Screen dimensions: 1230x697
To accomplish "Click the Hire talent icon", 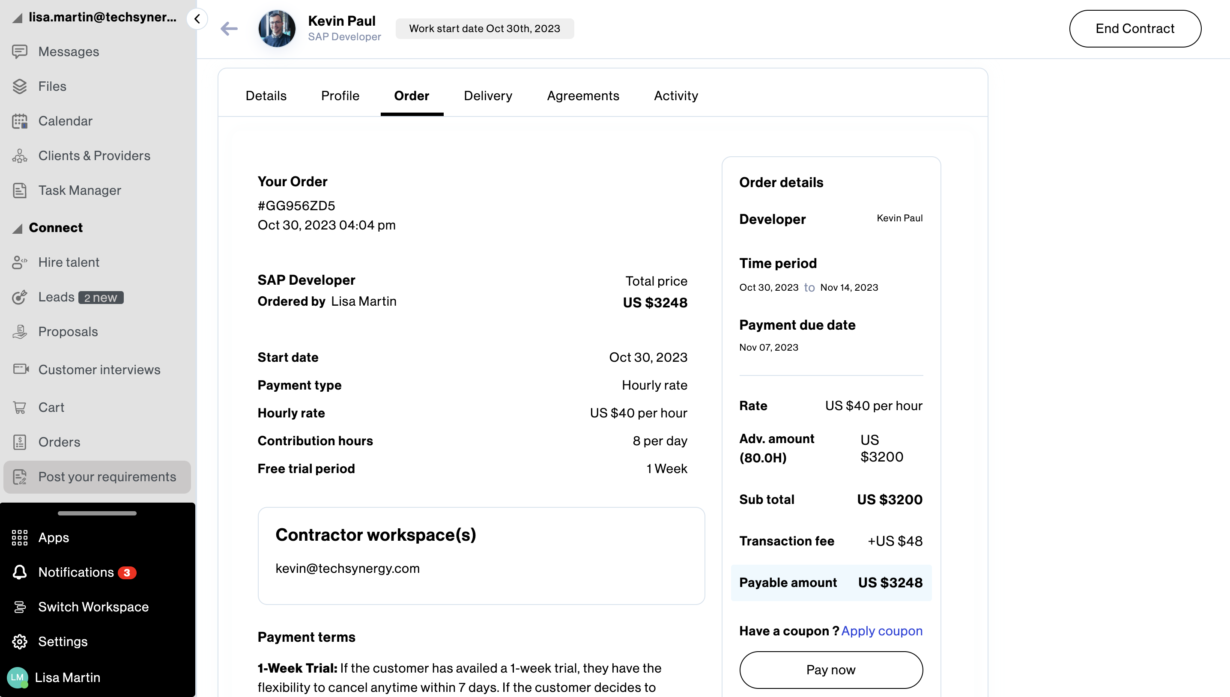I will pyautogui.click(x=20, y=262).
